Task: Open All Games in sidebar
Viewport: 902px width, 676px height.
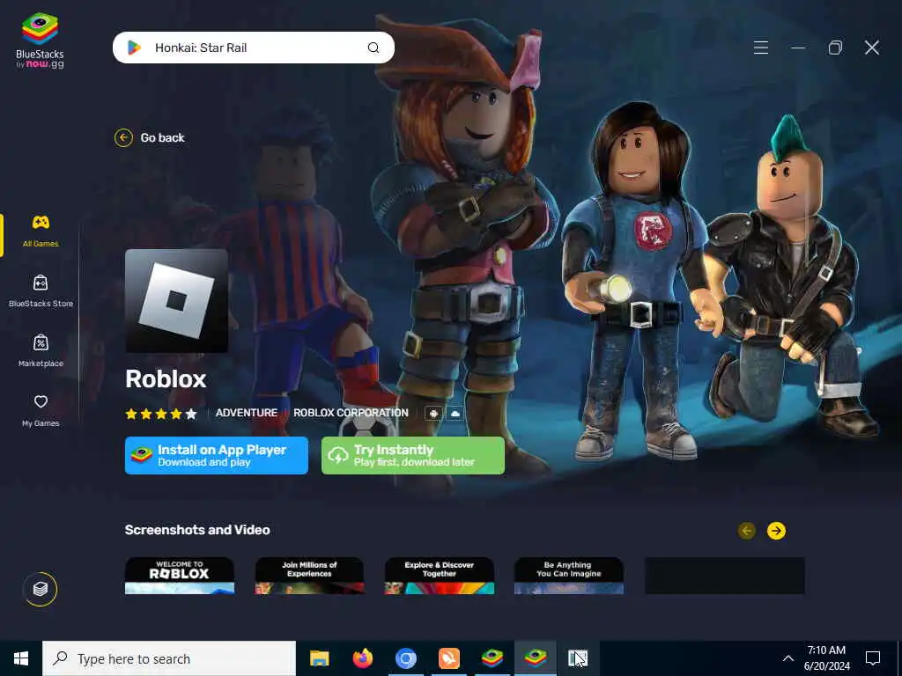Action: [x=41, y=231]
